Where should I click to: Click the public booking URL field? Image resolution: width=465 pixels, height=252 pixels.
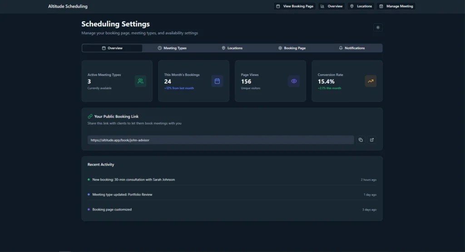tap(220, 140)
